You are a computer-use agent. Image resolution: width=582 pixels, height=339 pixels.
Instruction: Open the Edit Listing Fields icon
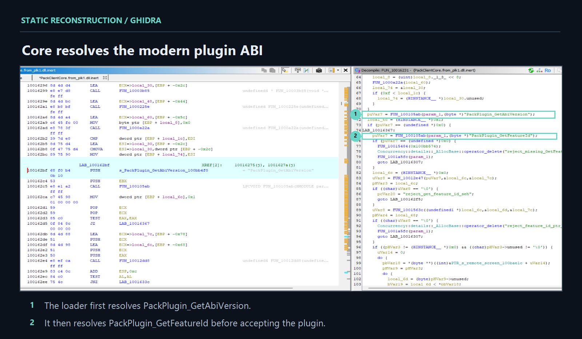coord(298,70)
